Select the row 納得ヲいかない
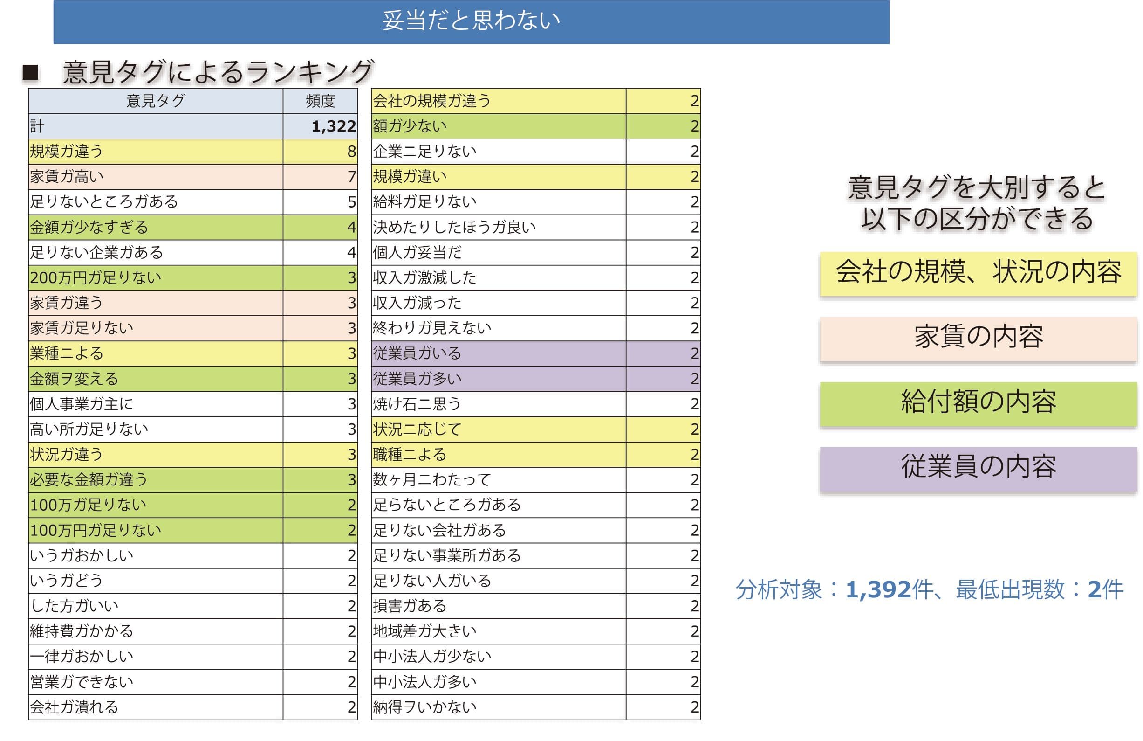The image size is (1143, 741). pos(536,707)
